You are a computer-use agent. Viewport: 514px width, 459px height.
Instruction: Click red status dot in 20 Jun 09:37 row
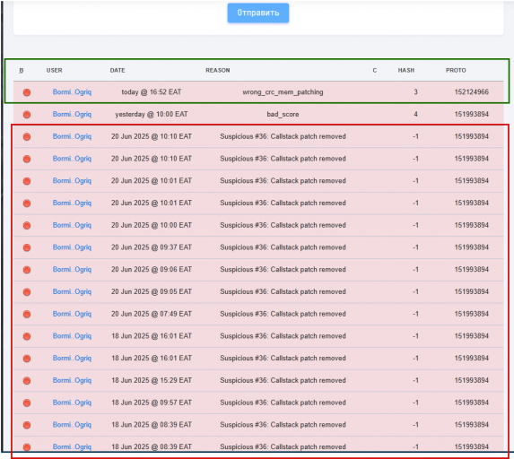point(27,247)
